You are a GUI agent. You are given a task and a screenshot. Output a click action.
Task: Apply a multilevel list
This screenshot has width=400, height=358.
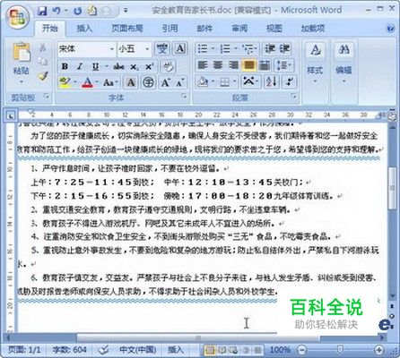pos(248,48)
